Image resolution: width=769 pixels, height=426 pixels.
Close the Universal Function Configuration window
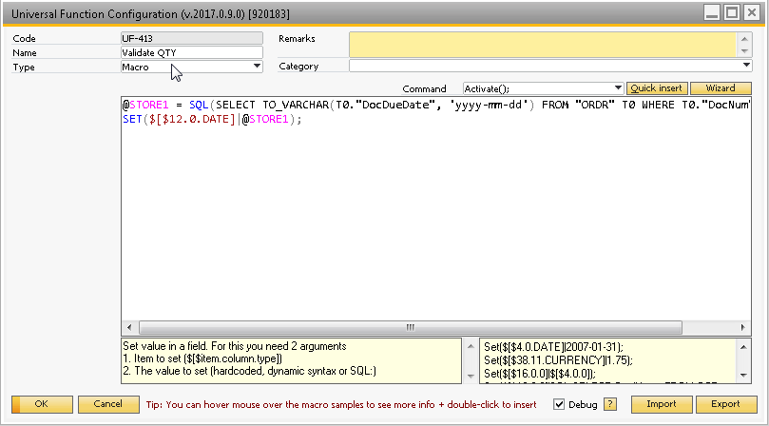(x=751, y=12)
